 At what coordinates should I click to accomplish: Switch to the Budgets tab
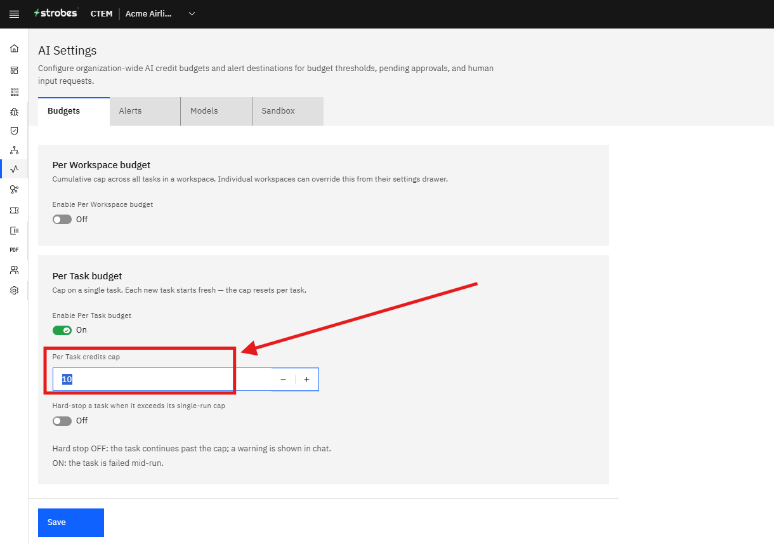(74, 111)
